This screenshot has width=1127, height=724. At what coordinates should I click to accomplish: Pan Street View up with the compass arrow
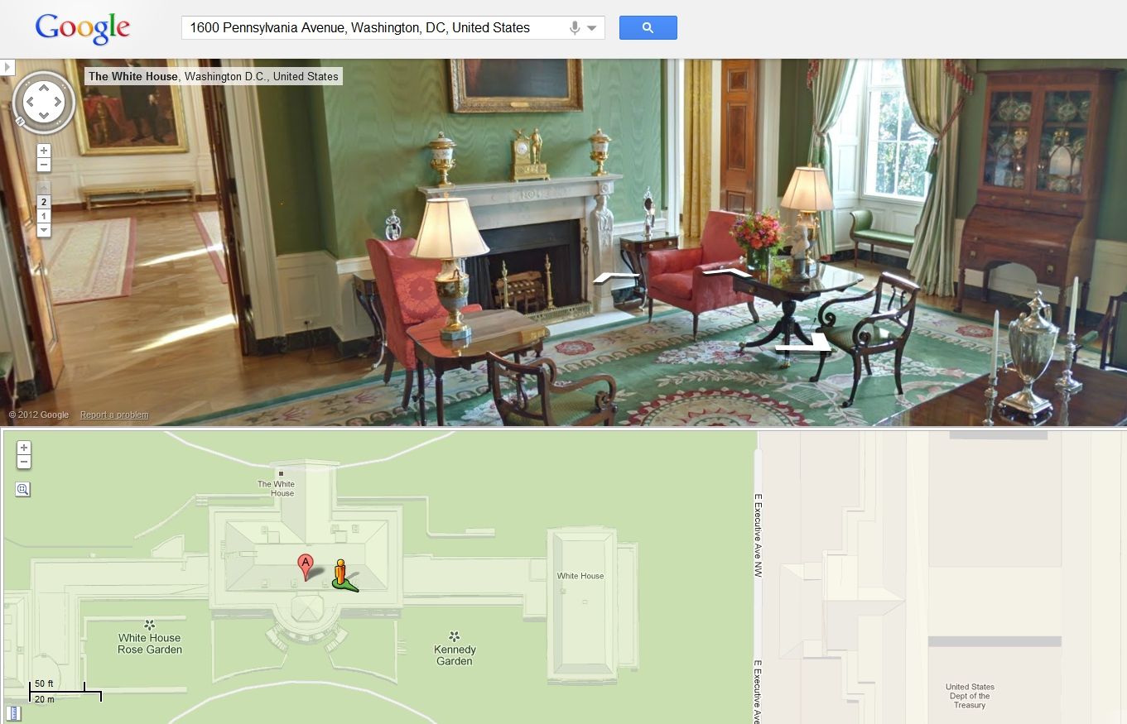tap(44, 86)
